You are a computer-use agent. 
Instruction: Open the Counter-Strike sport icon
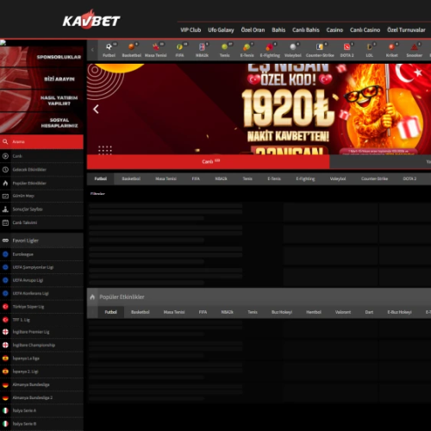[320, 47]
